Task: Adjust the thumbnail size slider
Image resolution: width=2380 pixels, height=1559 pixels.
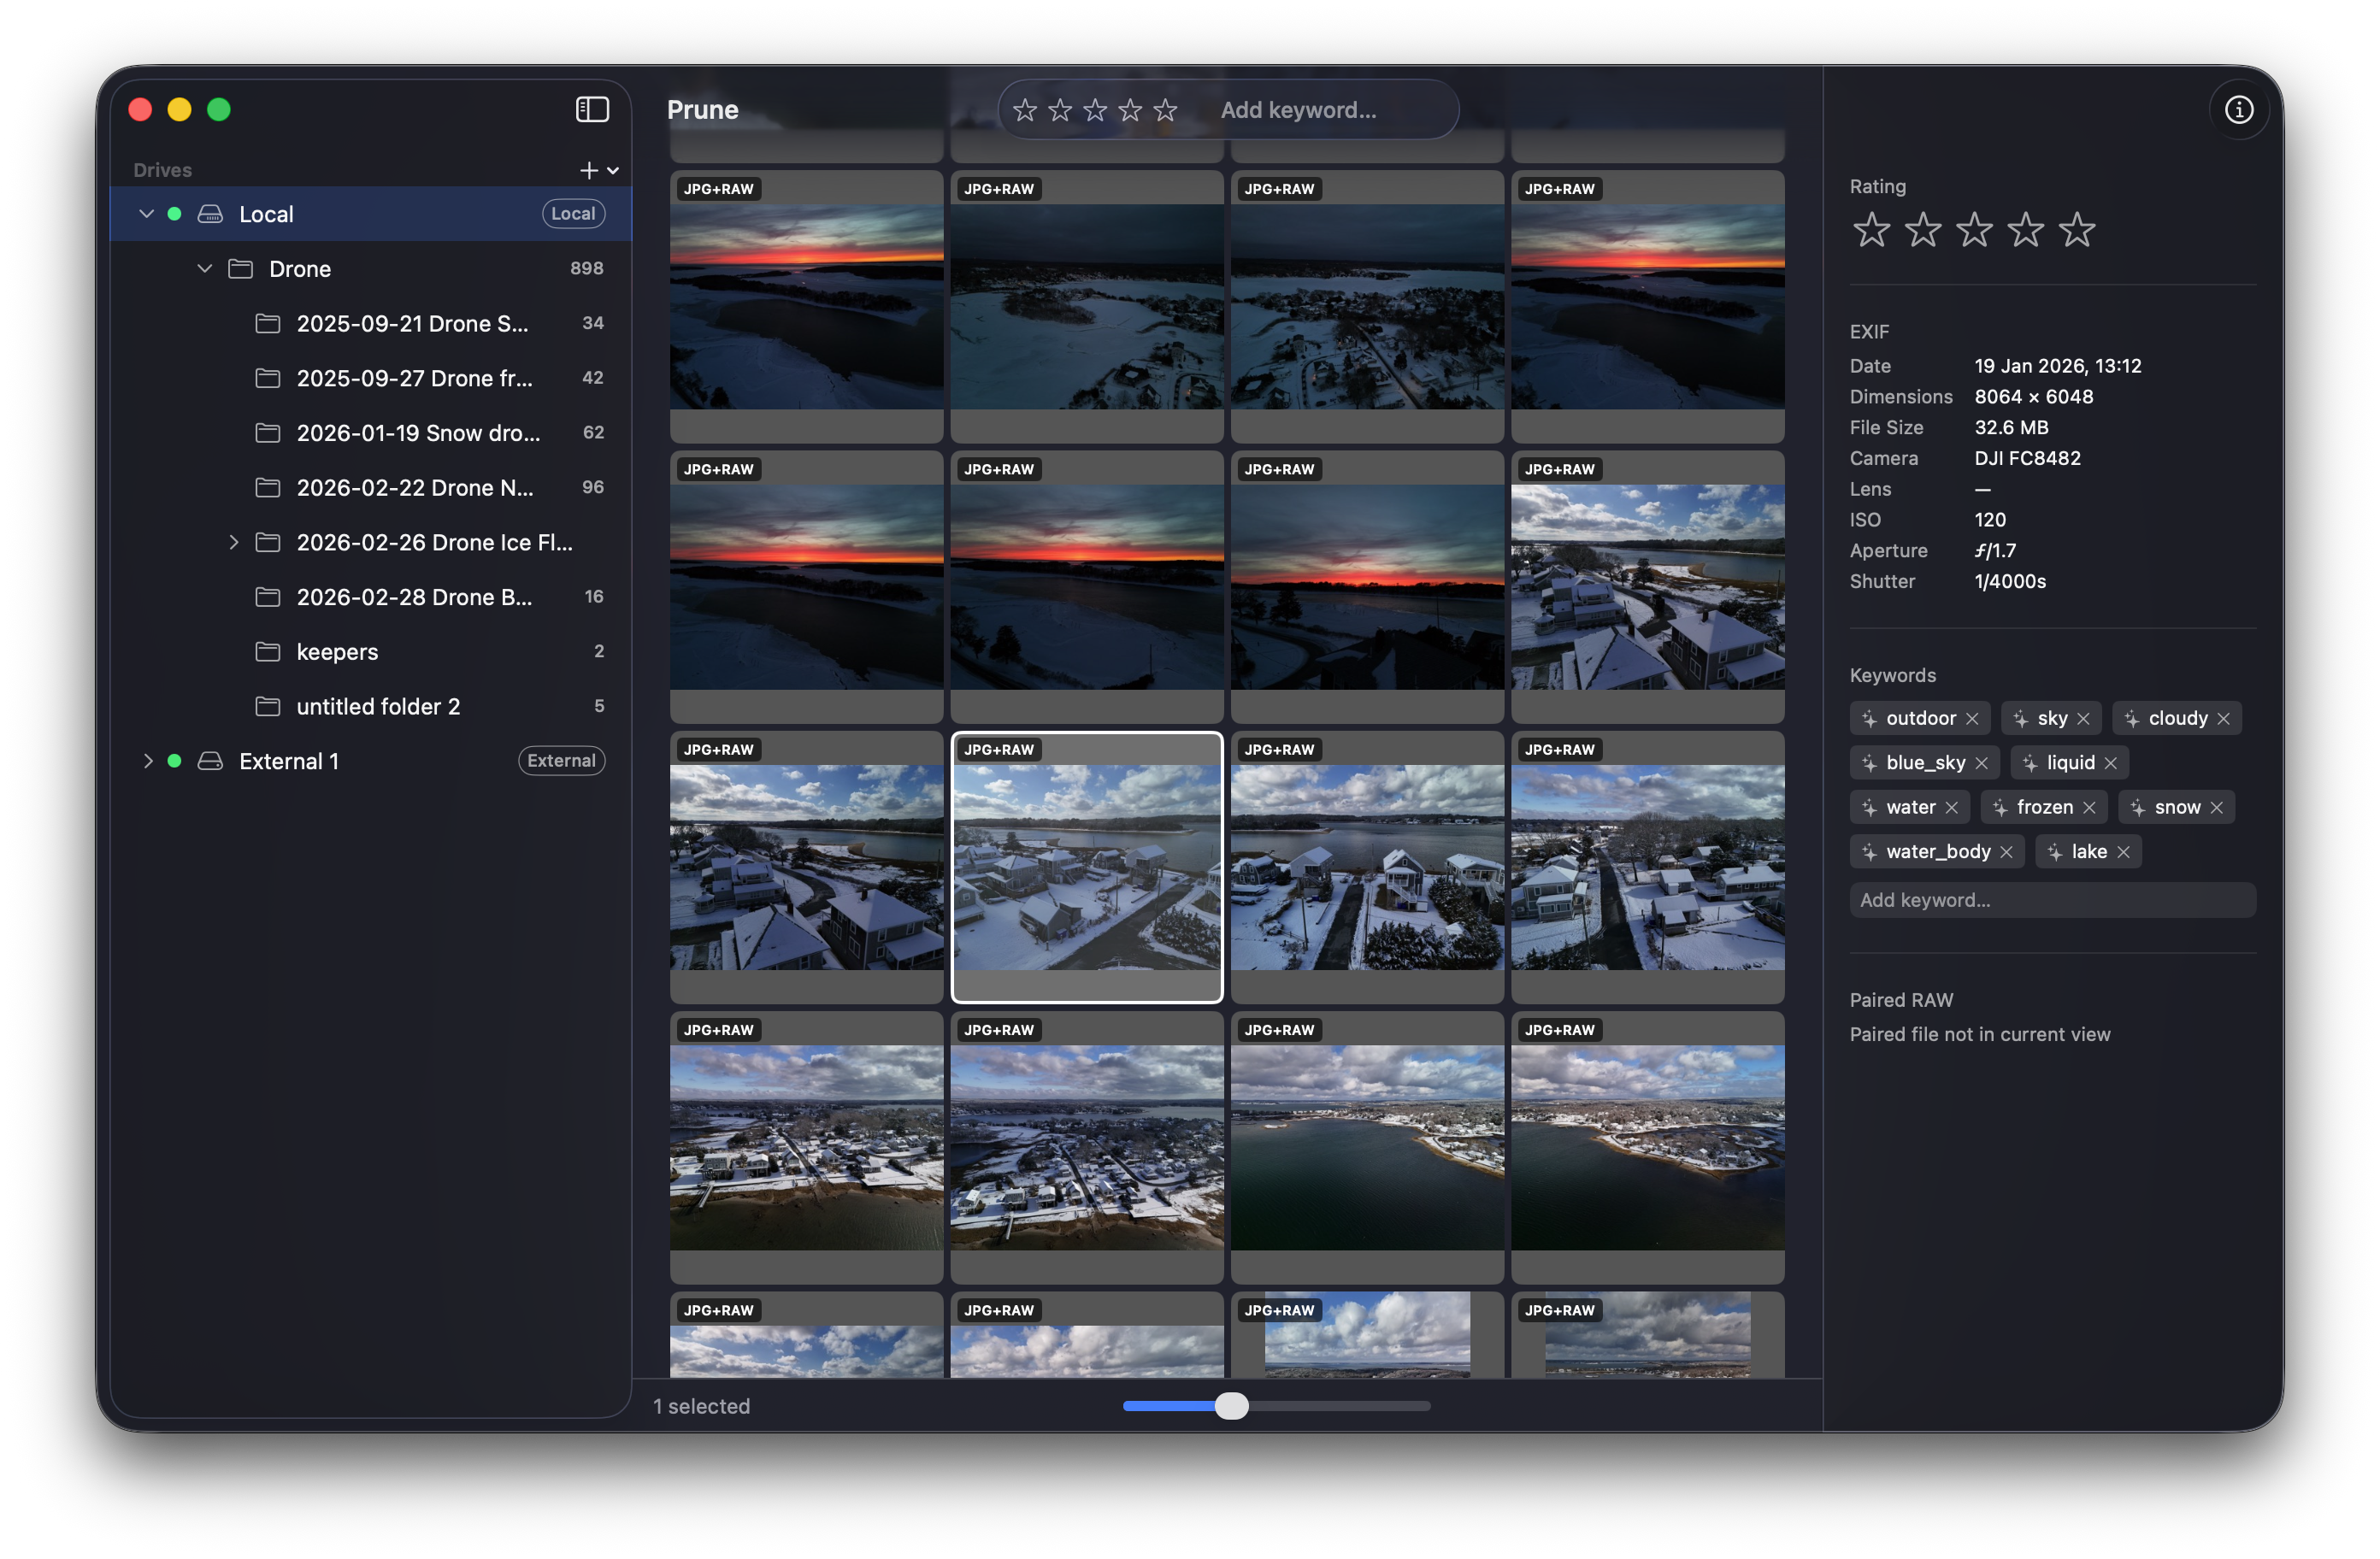Action: 1231,1406
